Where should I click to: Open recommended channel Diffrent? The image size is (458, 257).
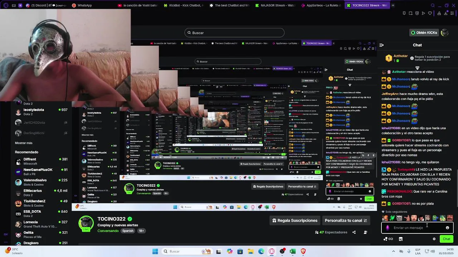[x=41, y=161]
